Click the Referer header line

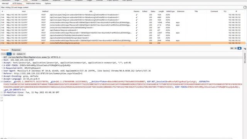click(43, 73)
